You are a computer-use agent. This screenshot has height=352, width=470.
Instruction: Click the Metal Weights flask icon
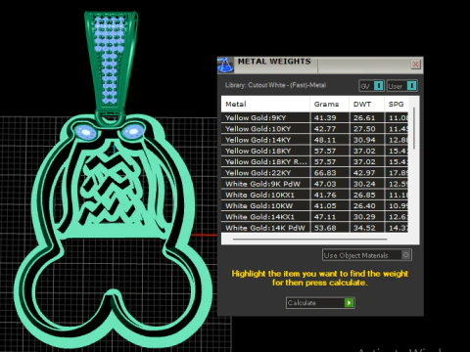pyautogui.click(x=225, y=65)
